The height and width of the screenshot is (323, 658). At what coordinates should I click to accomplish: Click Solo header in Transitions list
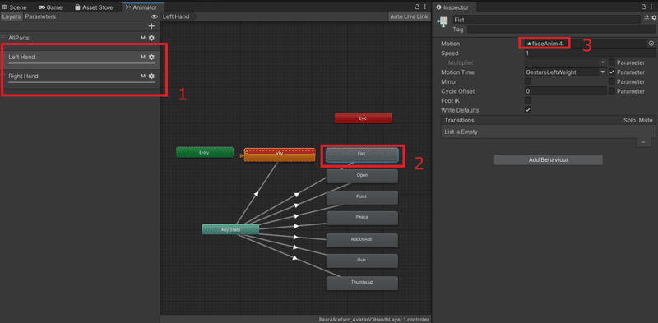(x=628, y=120)
